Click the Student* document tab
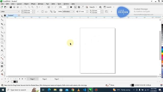This screenshot has height=92, width=163. 11,15
